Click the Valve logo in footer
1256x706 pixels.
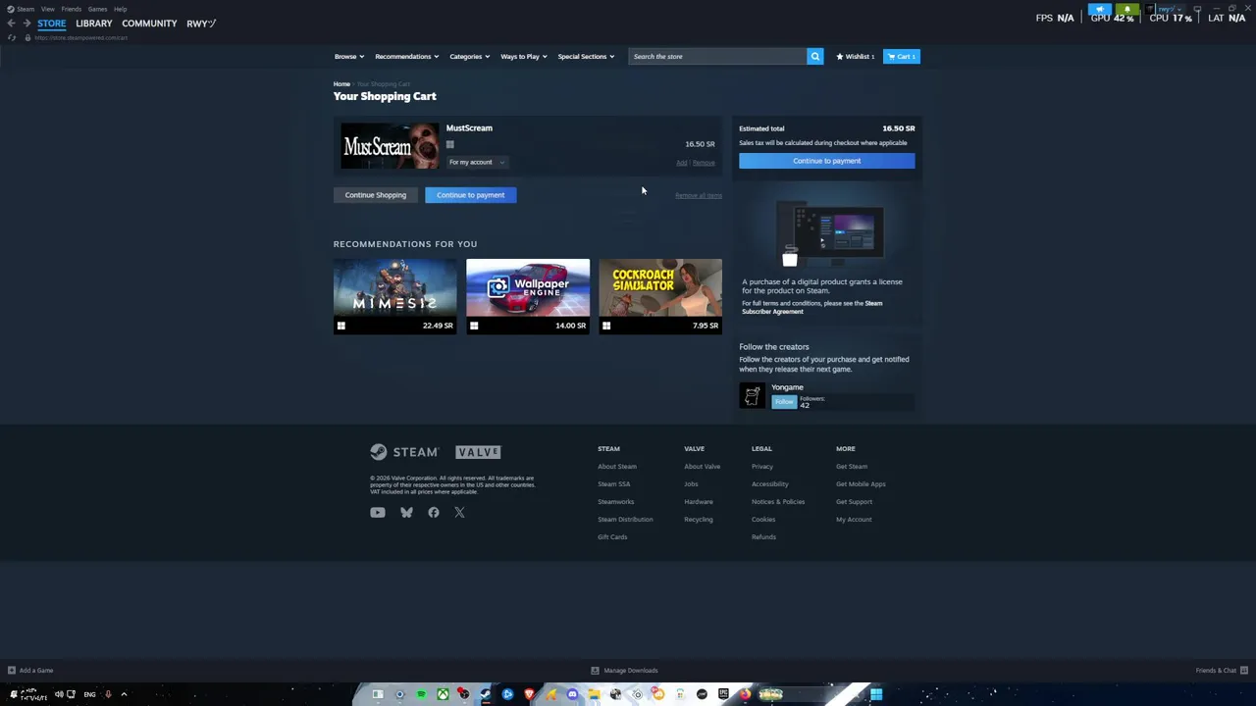[x=478, y=452]
